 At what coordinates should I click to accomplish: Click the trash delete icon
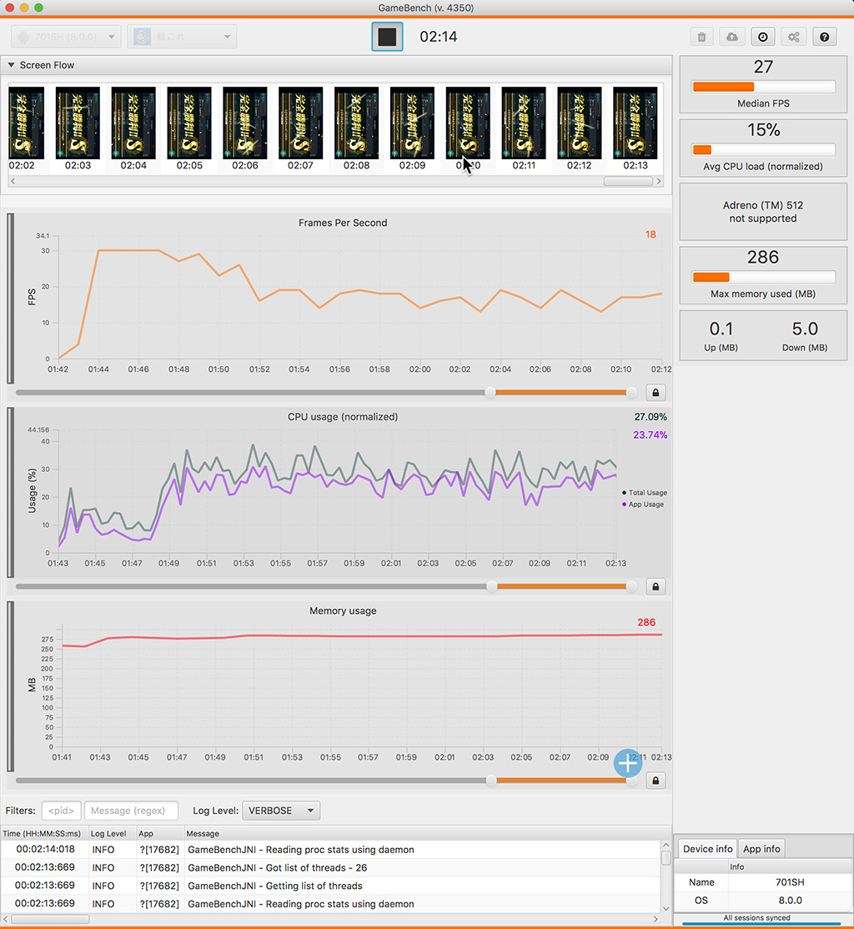coord(702,37)
